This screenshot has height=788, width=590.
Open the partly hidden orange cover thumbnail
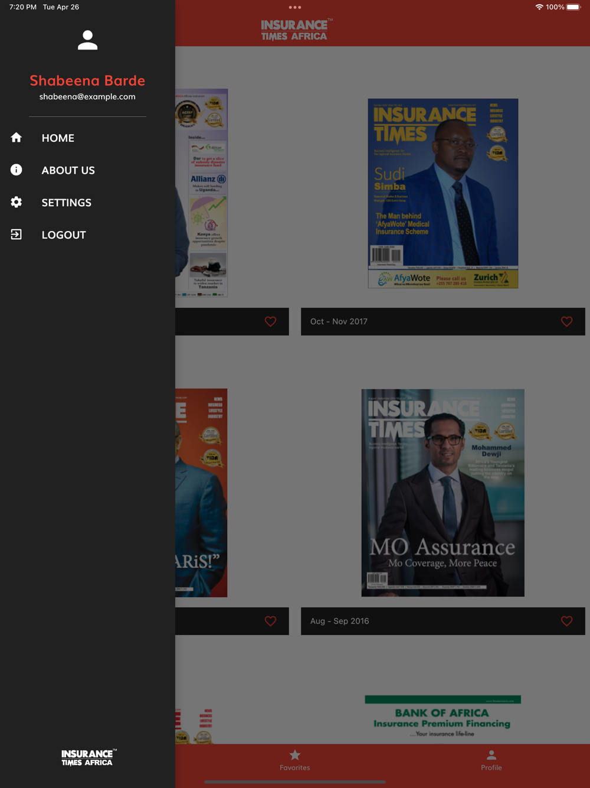201,493
